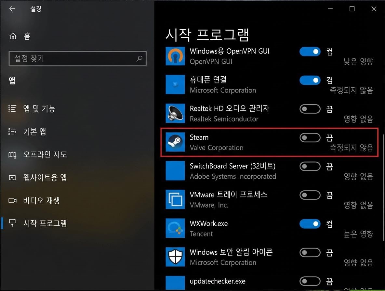Click the VMware 트레이 프로세스 icon
Screen dimensions: 385x291
(x=175, y=199)
